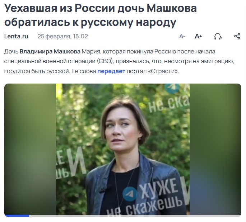The width and height of the screenshot is (246, 222).
Task: Open the Lenta.ru source link
Action: point(16,36)
